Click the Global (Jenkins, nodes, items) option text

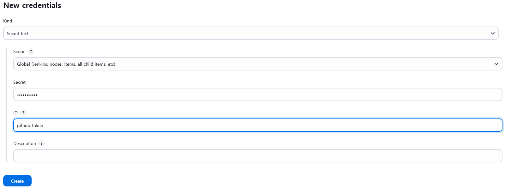[x=66, y=64]
